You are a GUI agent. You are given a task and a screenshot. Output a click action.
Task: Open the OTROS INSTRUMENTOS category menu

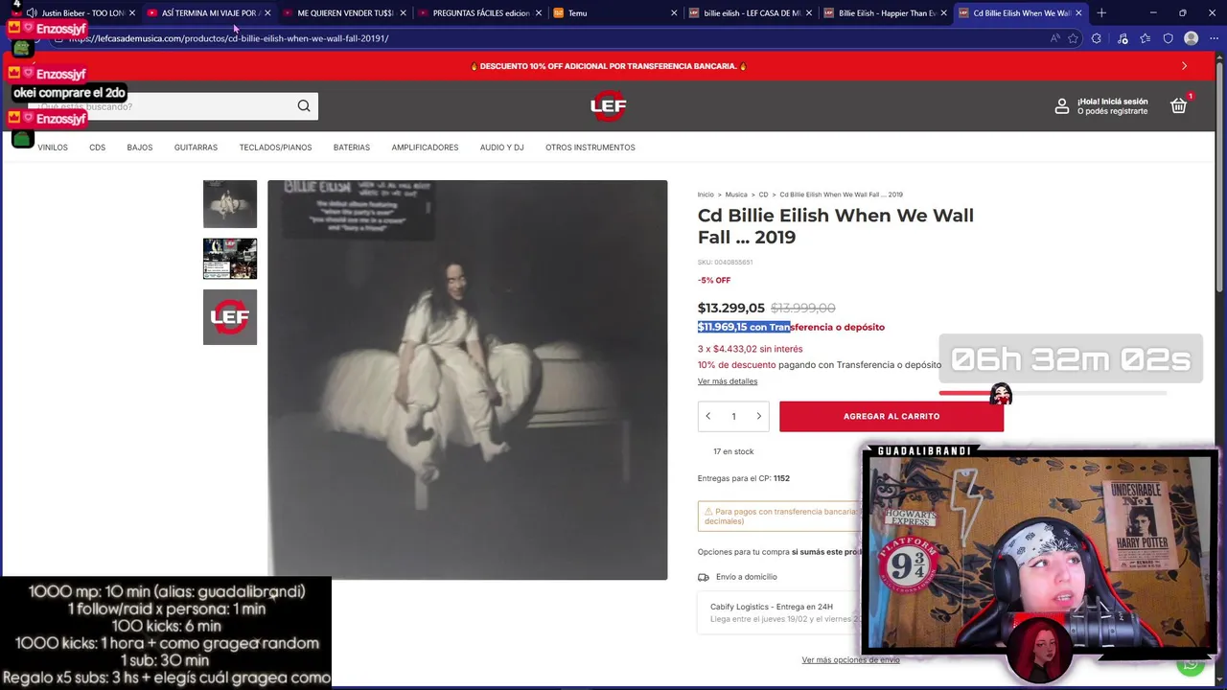click(x=590, y=148)
